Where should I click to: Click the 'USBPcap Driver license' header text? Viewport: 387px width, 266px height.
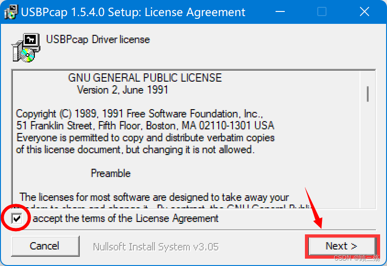click(98, 39)
